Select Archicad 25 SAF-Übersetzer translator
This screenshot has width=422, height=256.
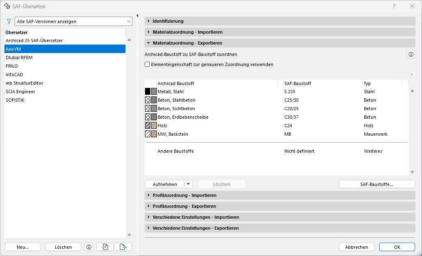[65, 41]
